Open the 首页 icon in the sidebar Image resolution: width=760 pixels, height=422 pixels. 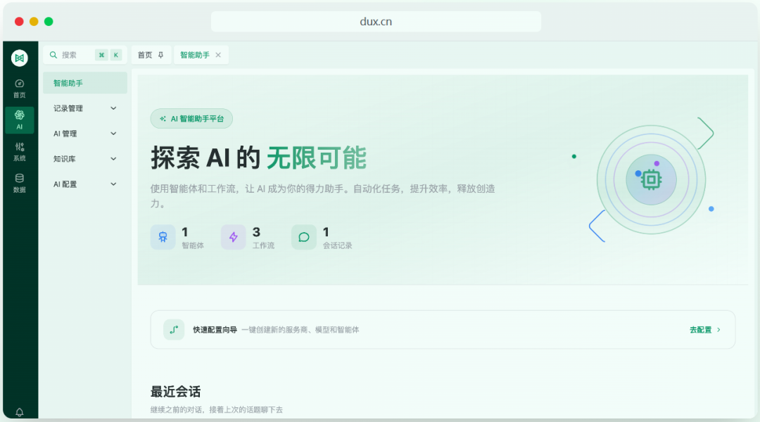point(19,87)
